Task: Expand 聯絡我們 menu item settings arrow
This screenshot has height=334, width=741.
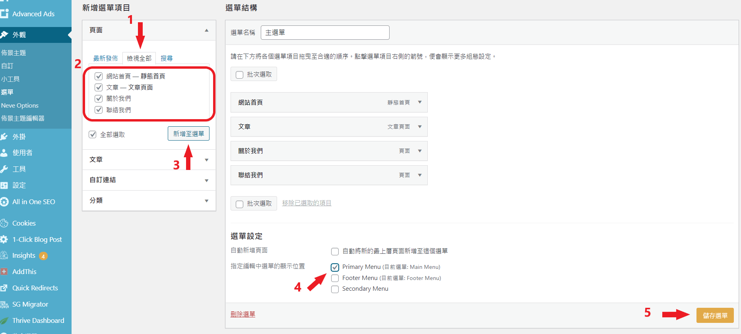Action: 420,175
